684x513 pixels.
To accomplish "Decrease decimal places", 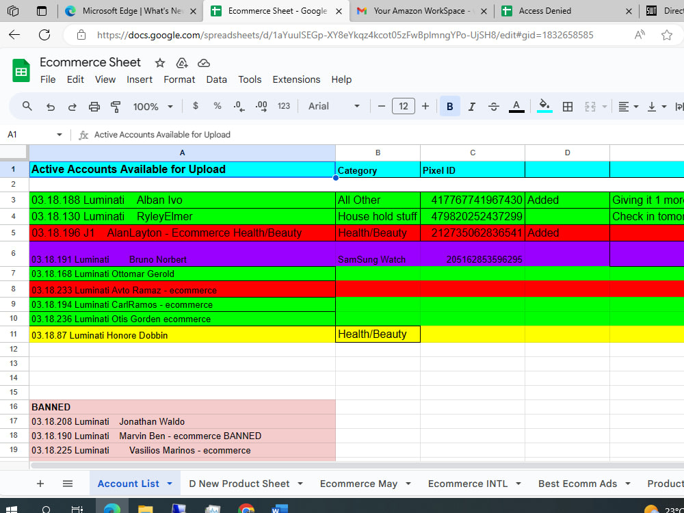I will [239, 107].
